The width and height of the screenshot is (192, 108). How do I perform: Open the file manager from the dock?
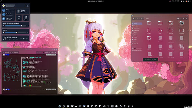(x=64, y=106)
